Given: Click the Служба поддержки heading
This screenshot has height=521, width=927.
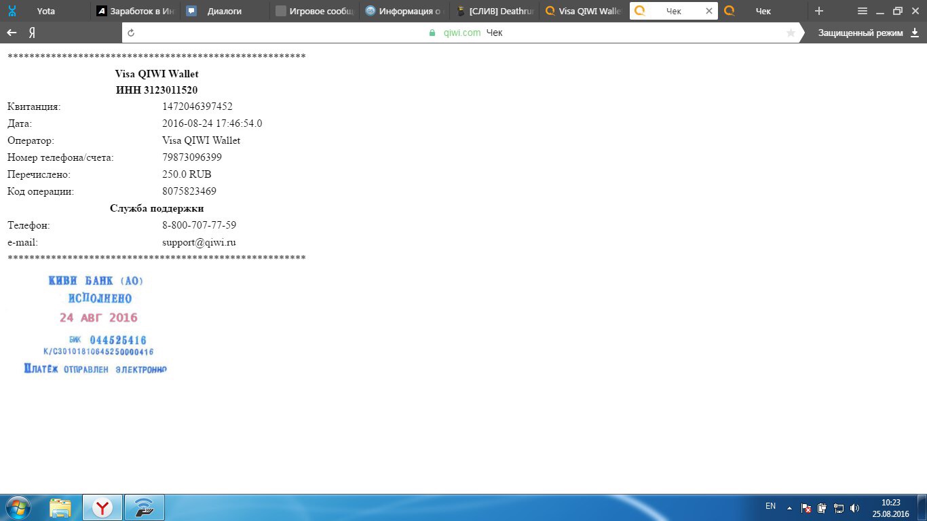Looking at the screenshot, I should [157, 208].
